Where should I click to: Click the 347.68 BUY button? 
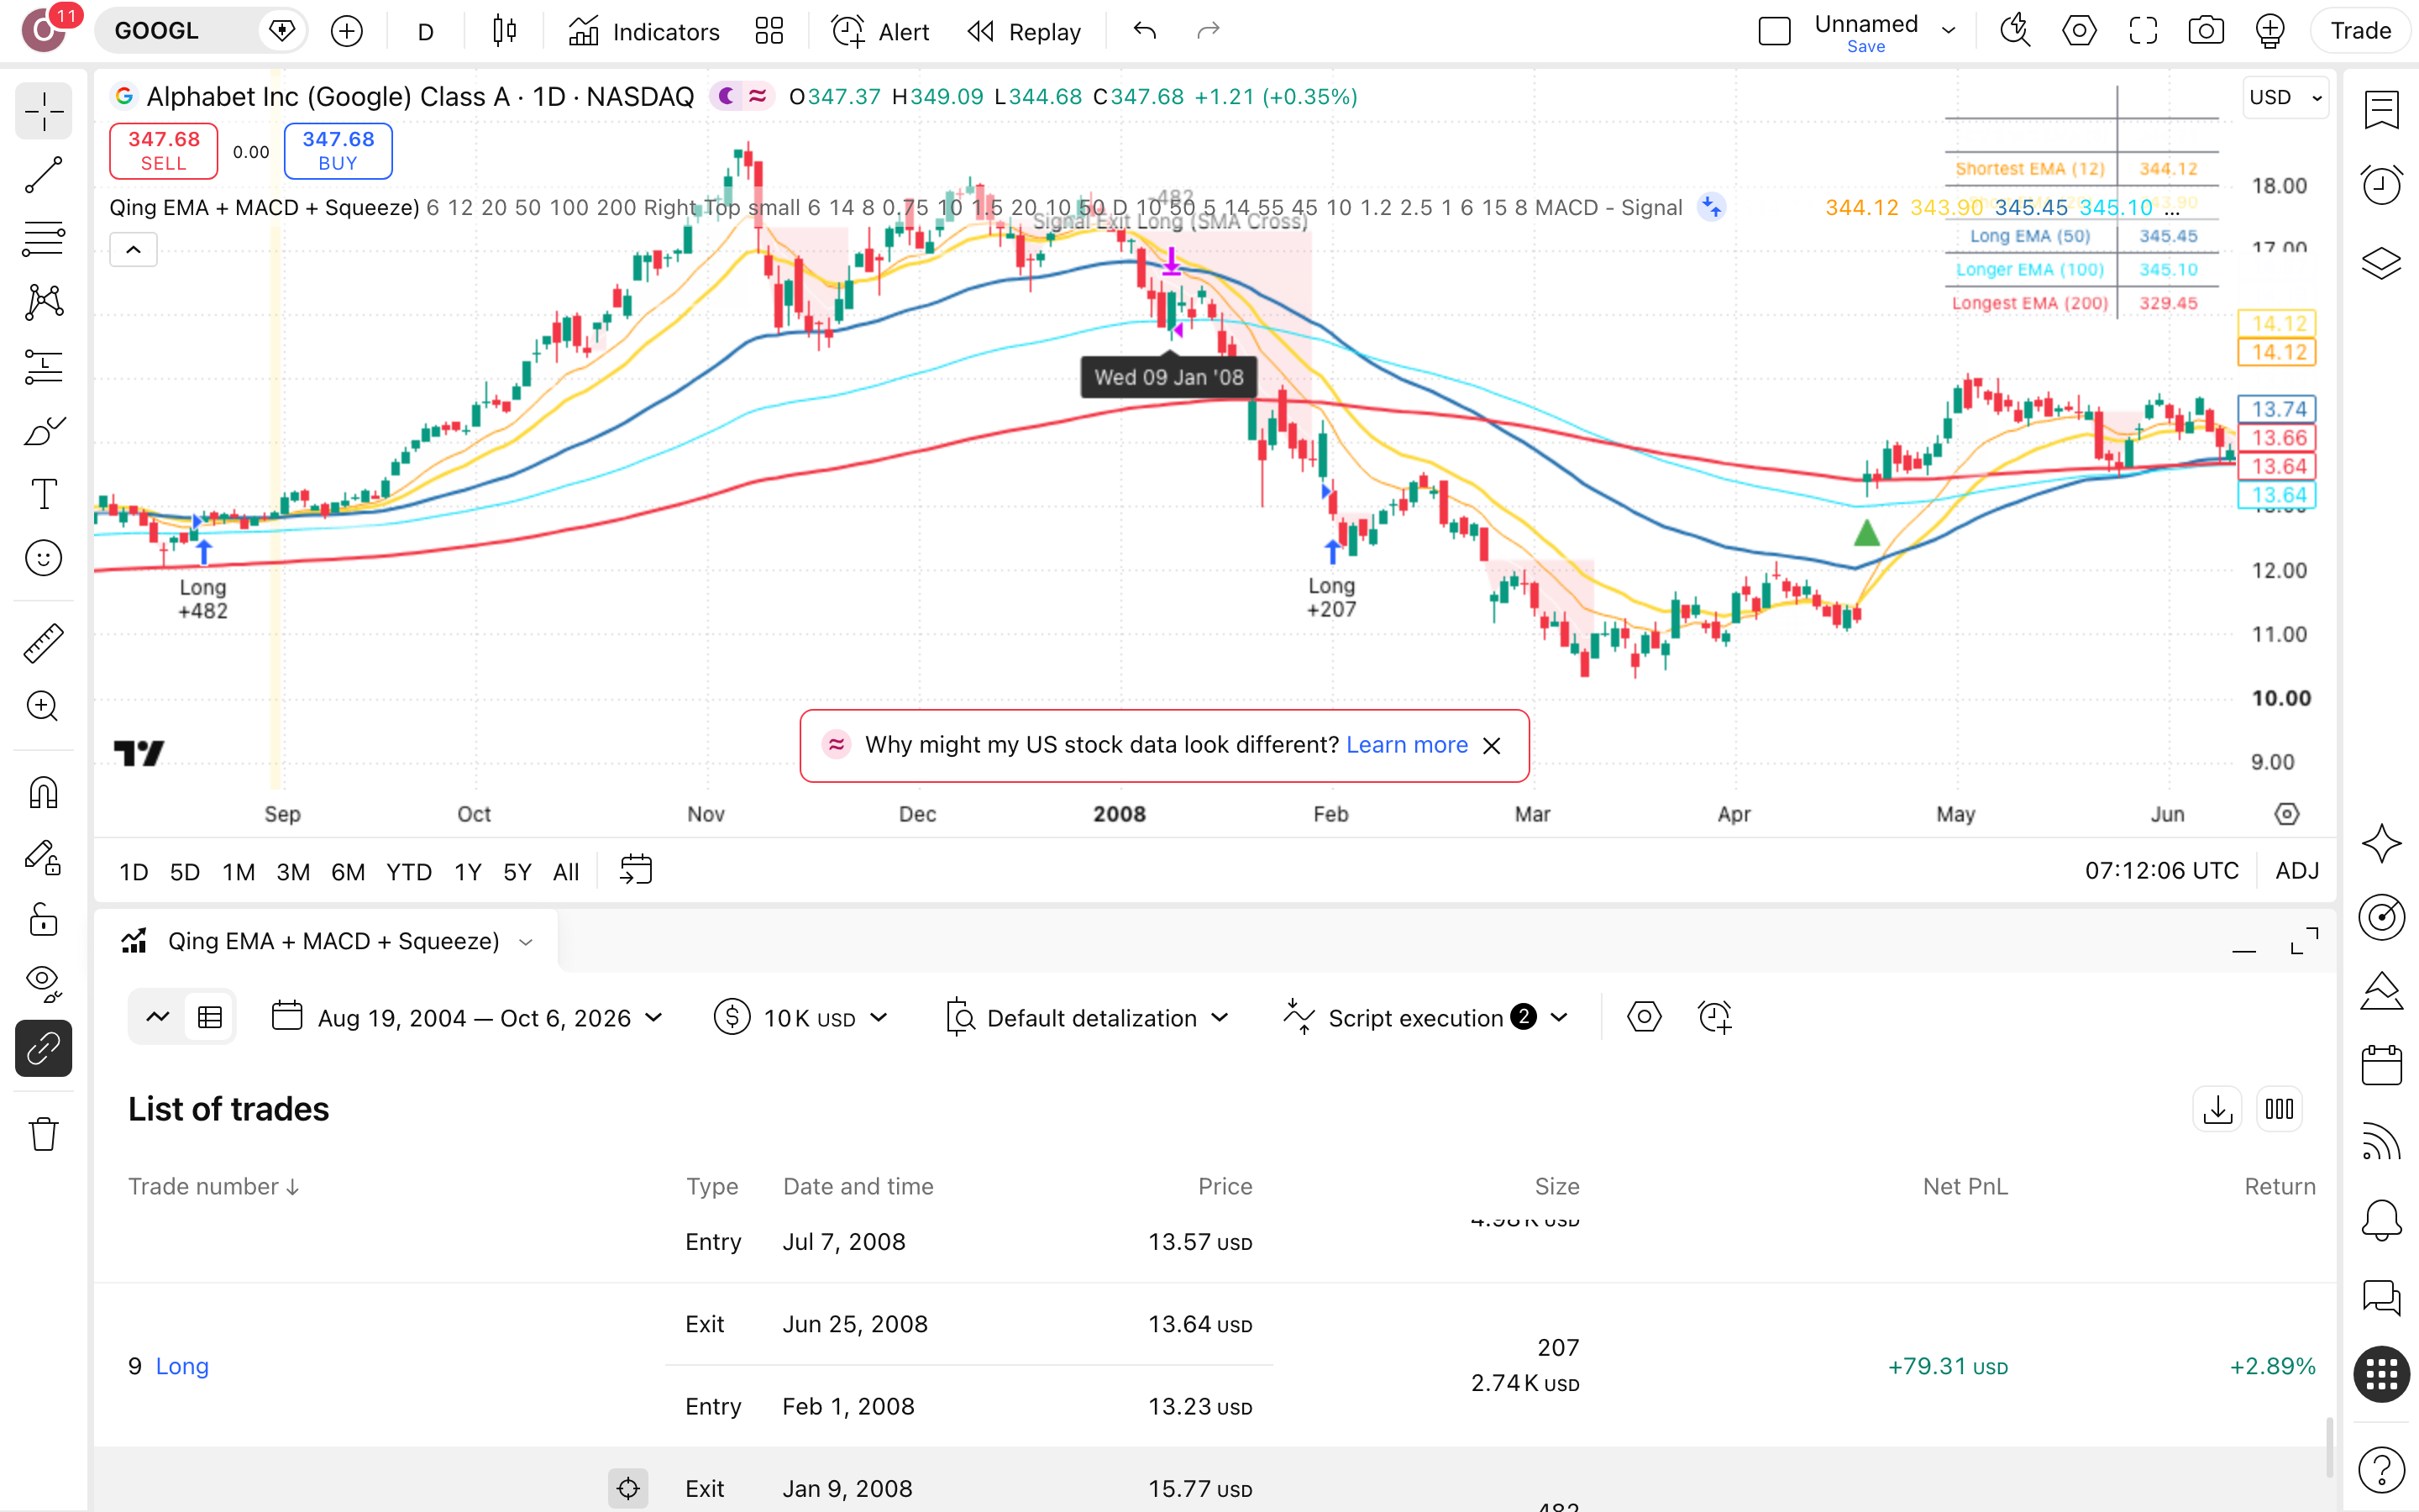(338, 151)
